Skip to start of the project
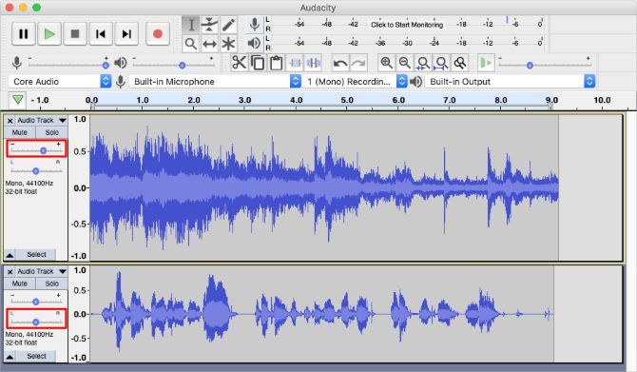The height and width of the screenshot is (372, 637). (x=101, y=33)
